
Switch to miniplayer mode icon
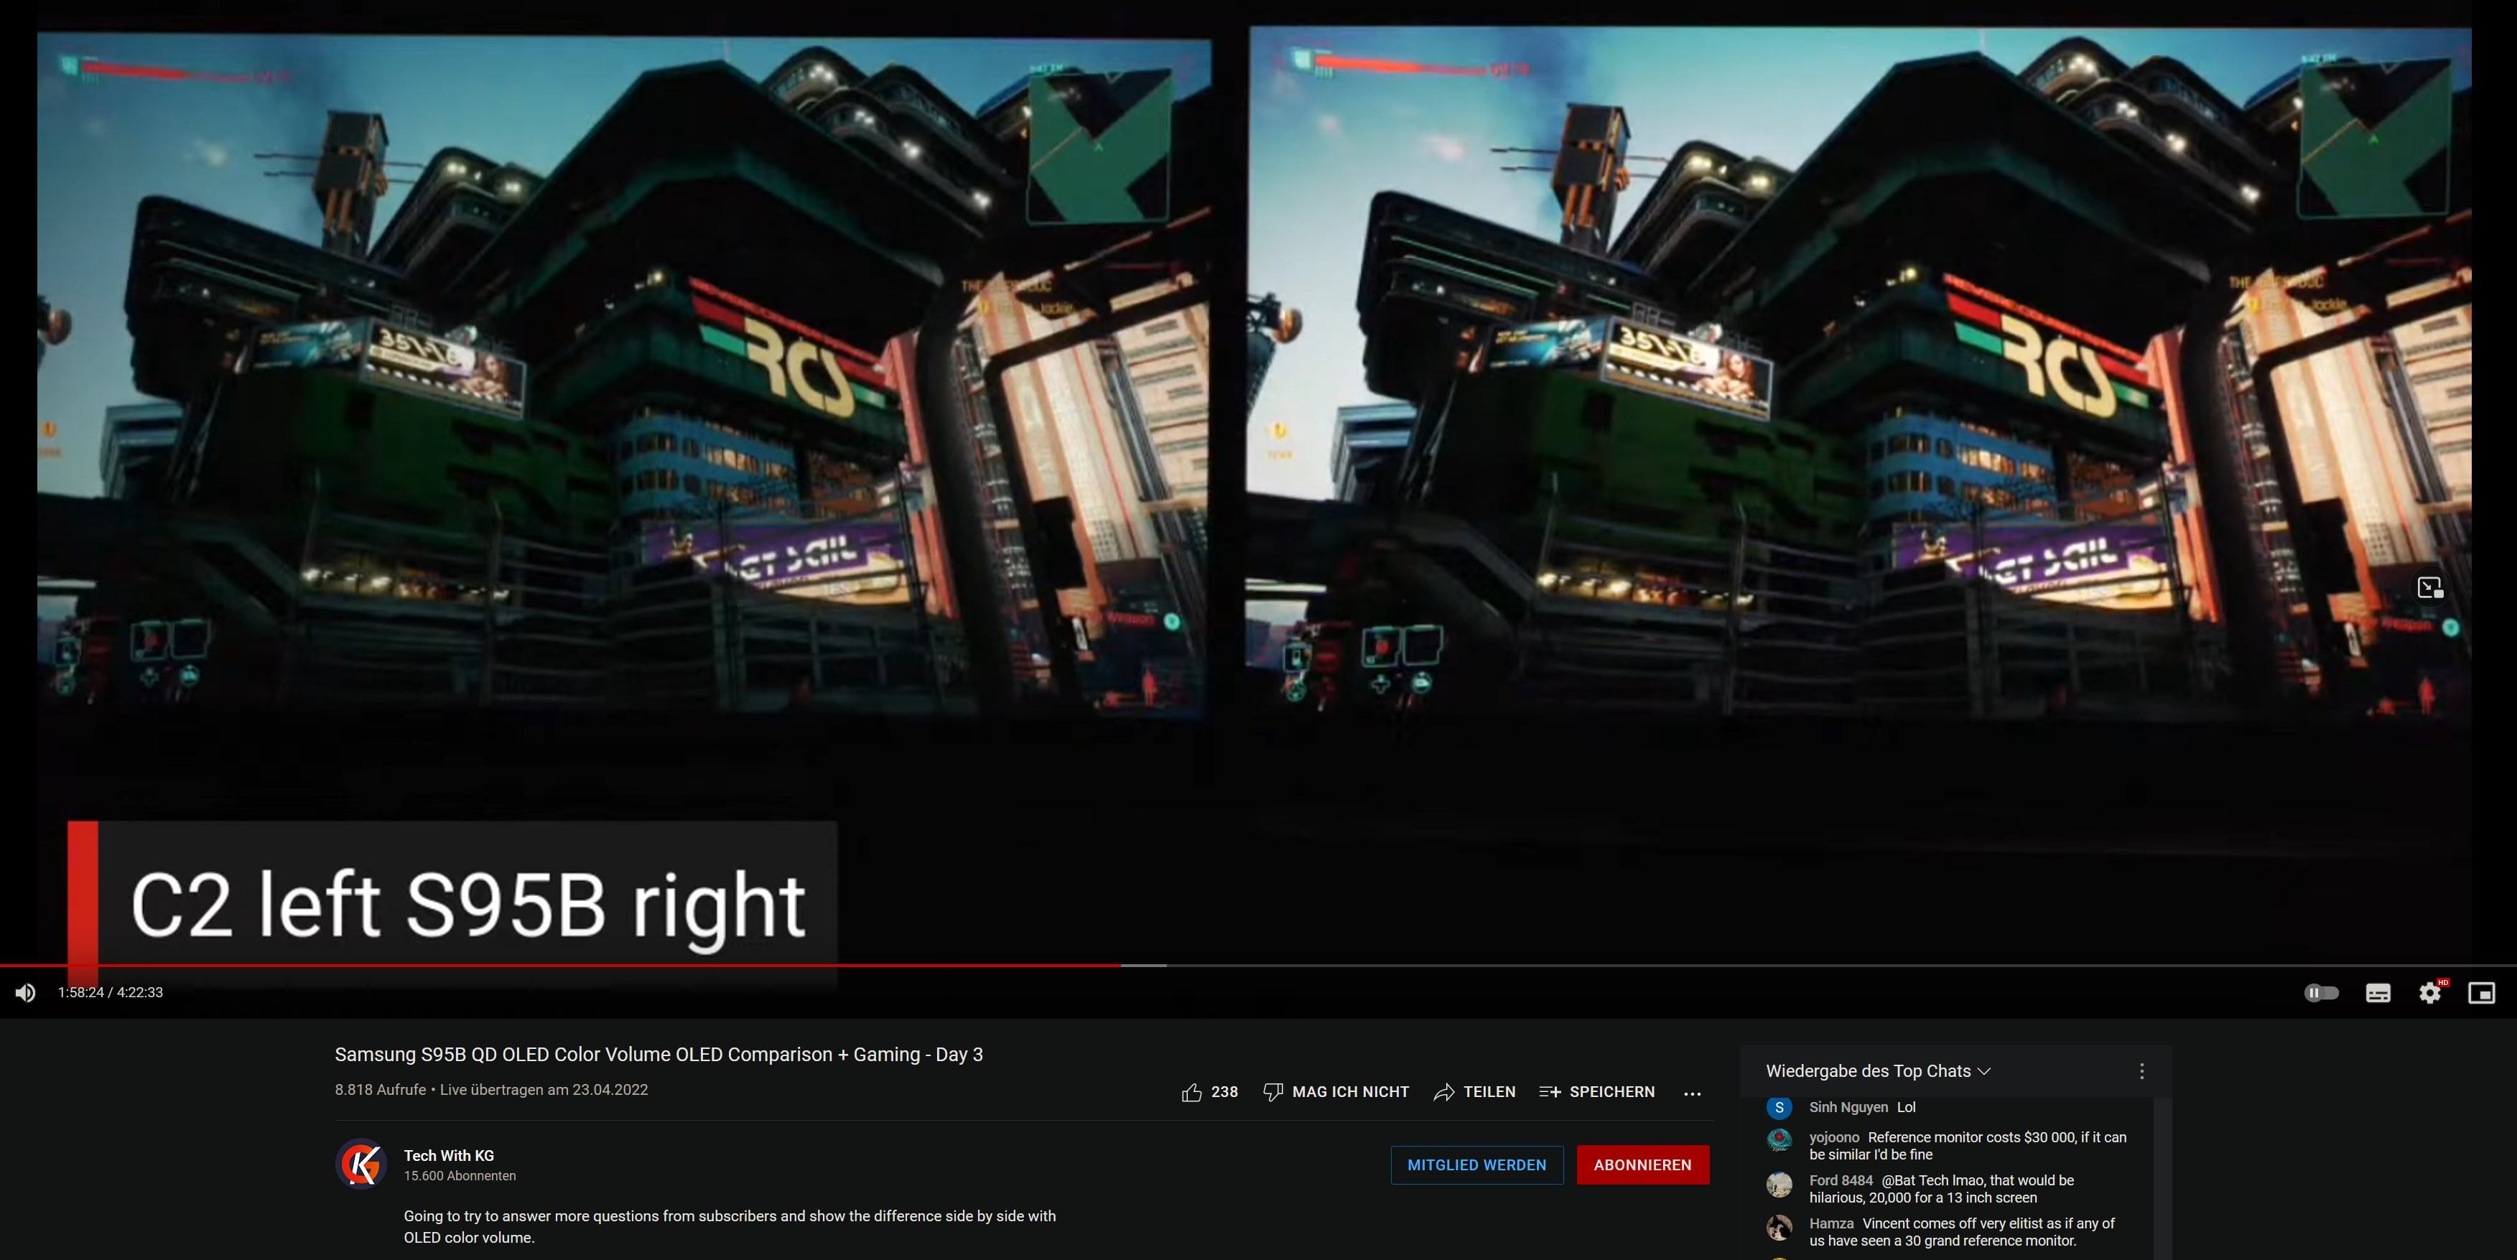pyautogui.click(x=2481, y=992)
